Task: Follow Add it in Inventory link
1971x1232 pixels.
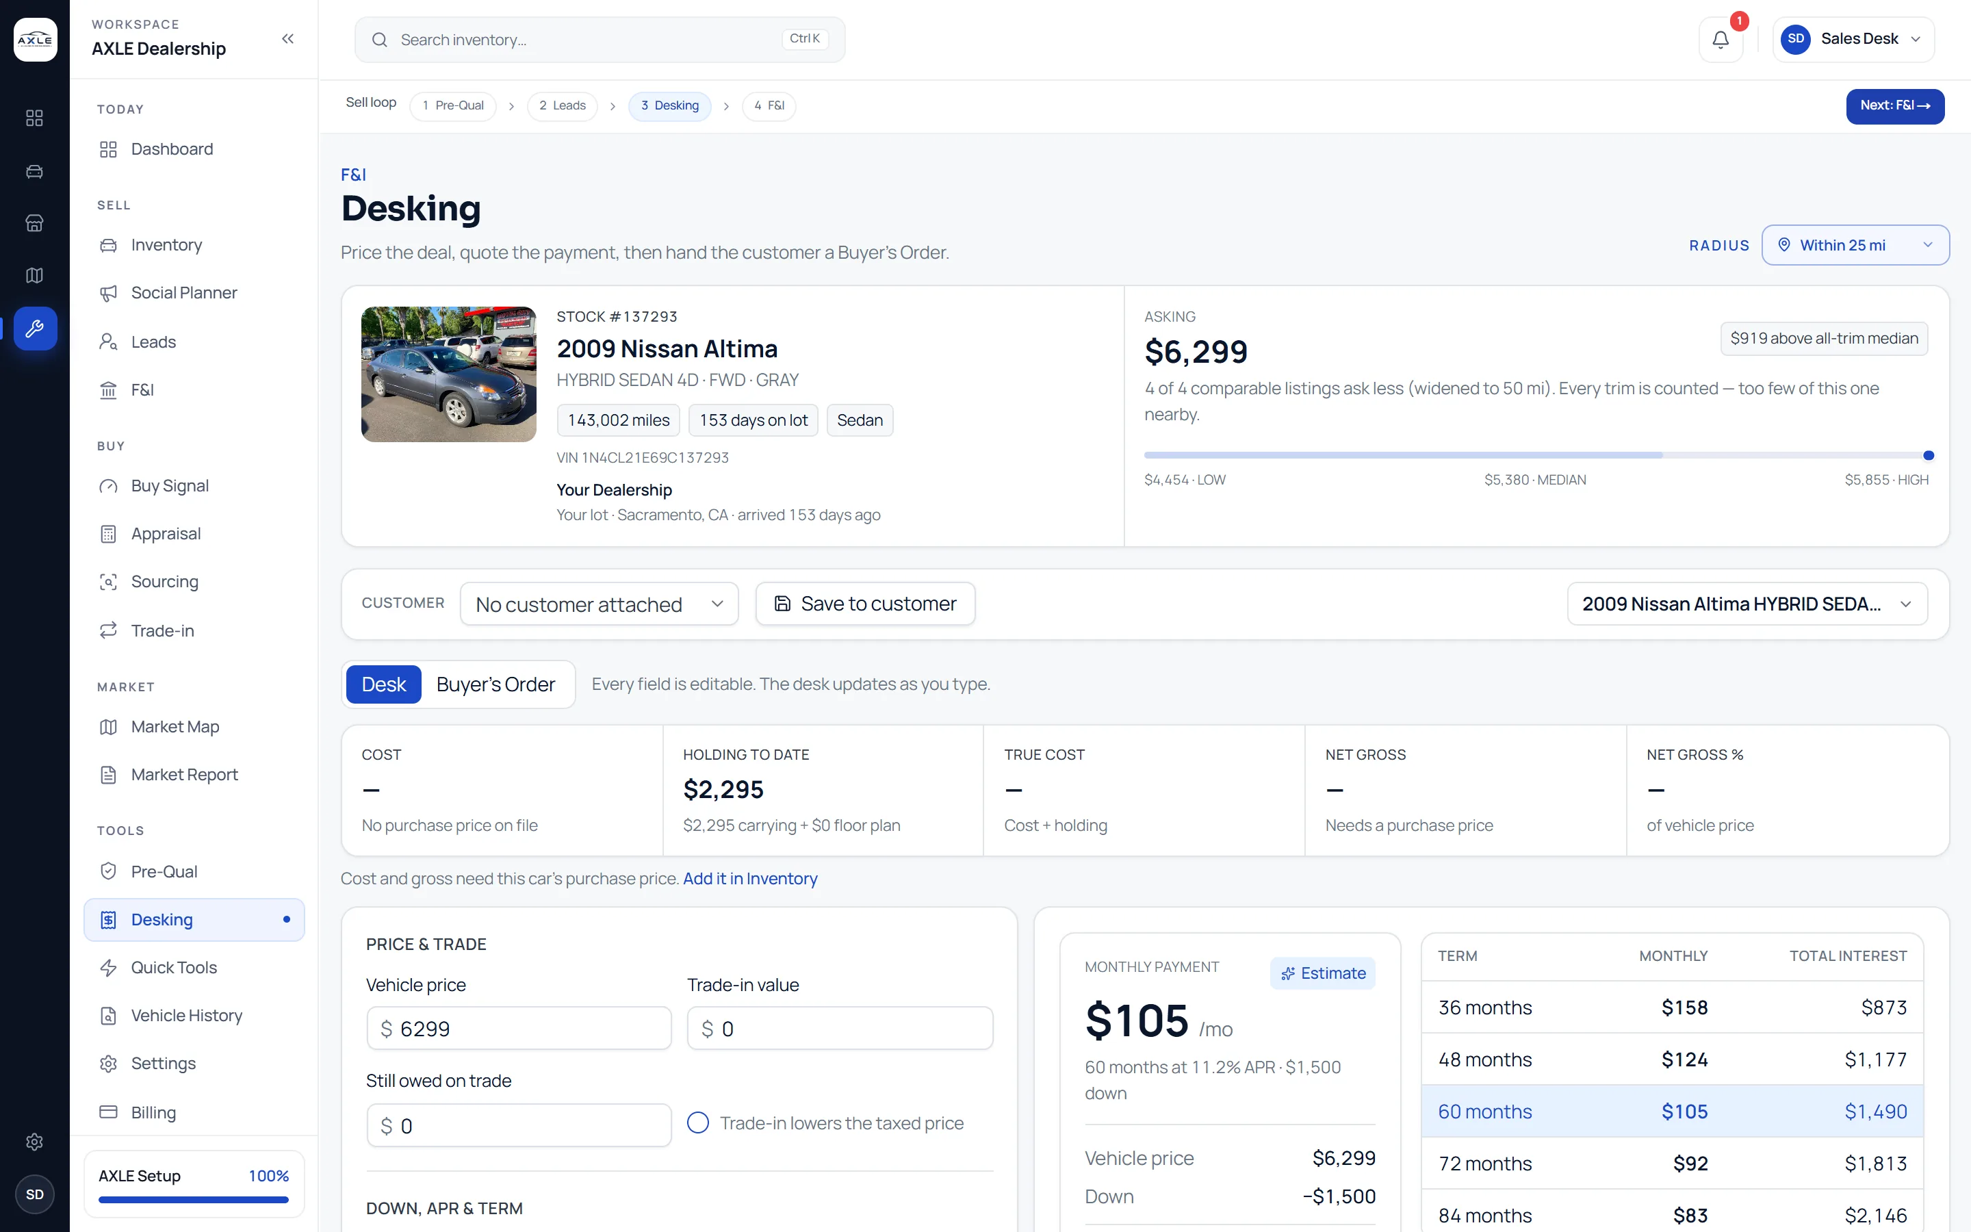Action: coord(750,878)
